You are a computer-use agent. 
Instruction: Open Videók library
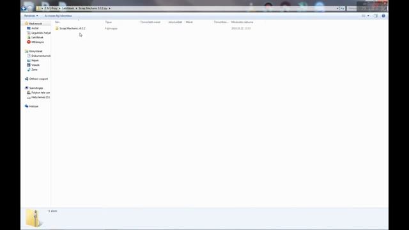click(x=35, y=65)
